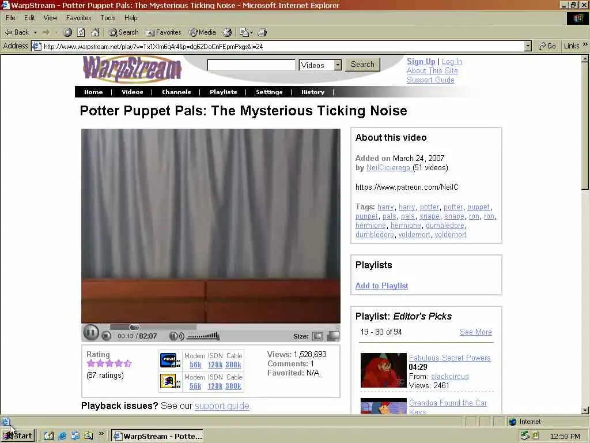Choose Windows Media 56k modem stream
This screenshot has height=443, width=590.
pyautogui.click(x=195, y=386)
